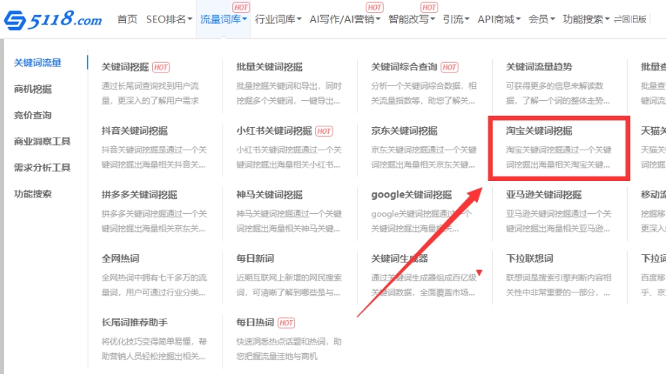Click the 淘宝关键词挖掘 link
This screenshot has width=666, height=374.
[539, 131]
